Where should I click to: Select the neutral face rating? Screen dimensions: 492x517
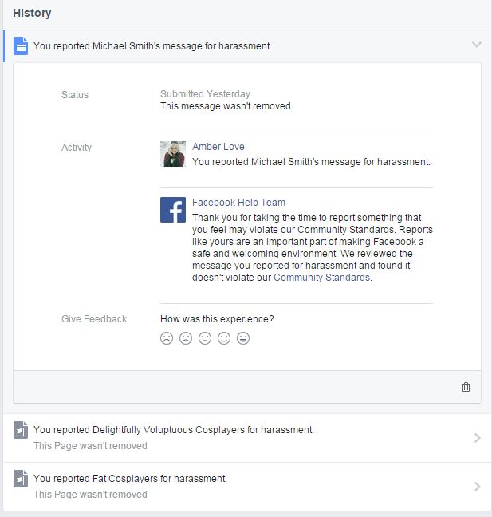(205, 338)
